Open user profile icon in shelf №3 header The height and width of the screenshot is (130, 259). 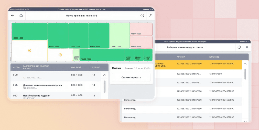tap(151, 16)
